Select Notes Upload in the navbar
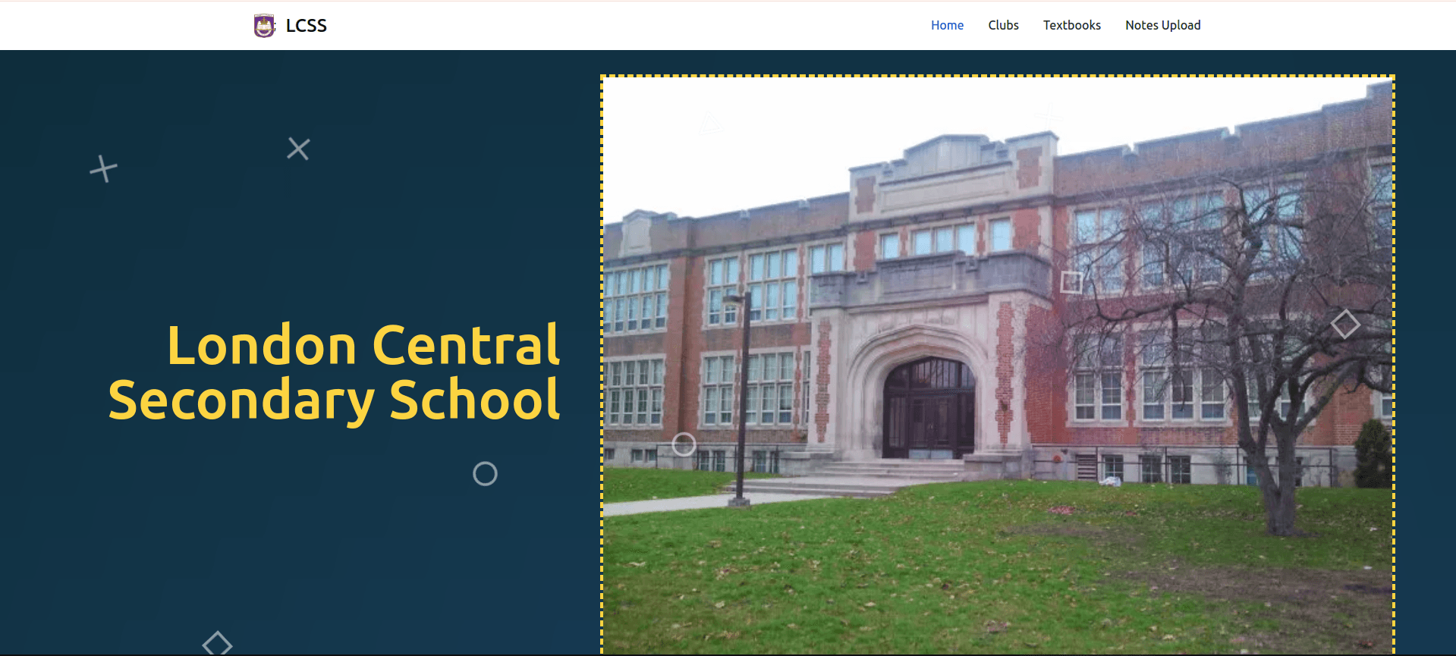The image size is (1456, 656). pyautogui.click(x=1162, y=25)
